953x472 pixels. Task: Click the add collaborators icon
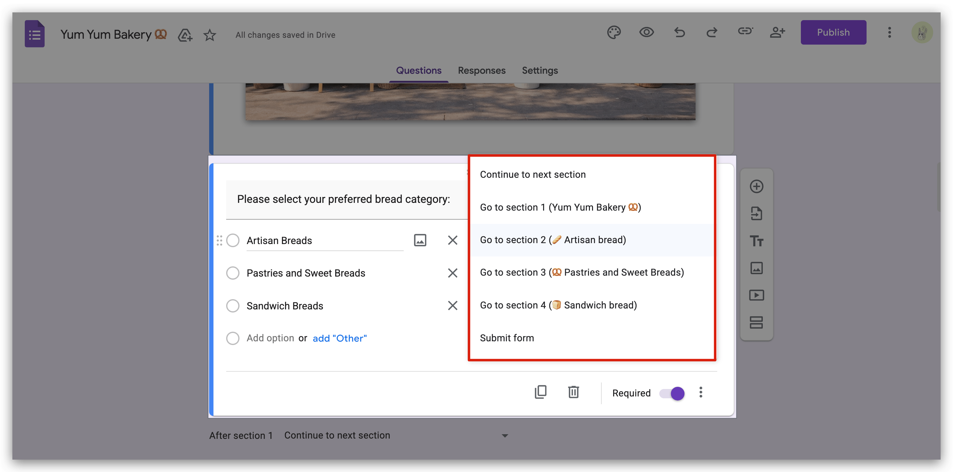(777, 33)
